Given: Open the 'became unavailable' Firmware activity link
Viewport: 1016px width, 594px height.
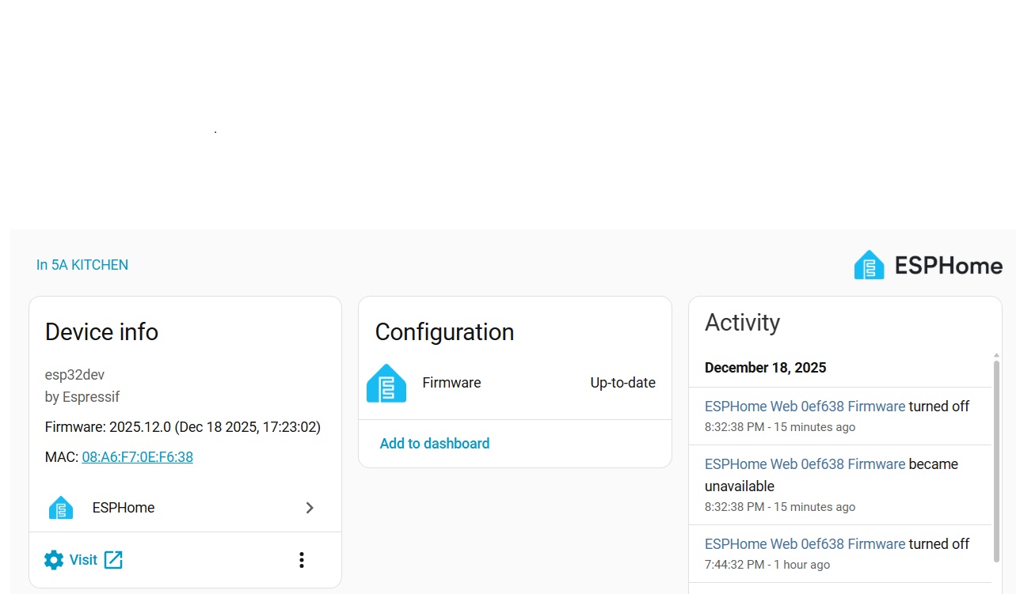Looking at the screenshot, I should click(805, 464).
